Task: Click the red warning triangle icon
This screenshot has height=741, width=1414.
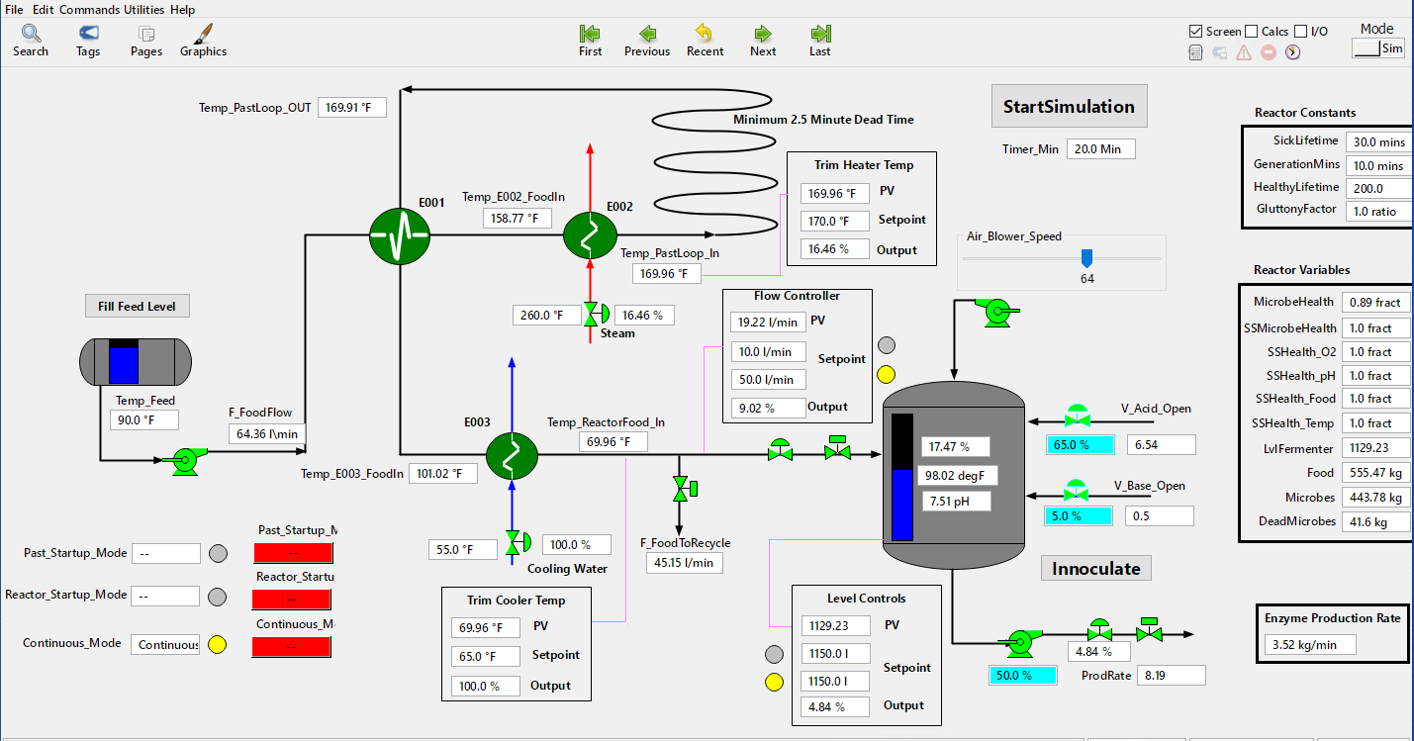Action: 1244,52
